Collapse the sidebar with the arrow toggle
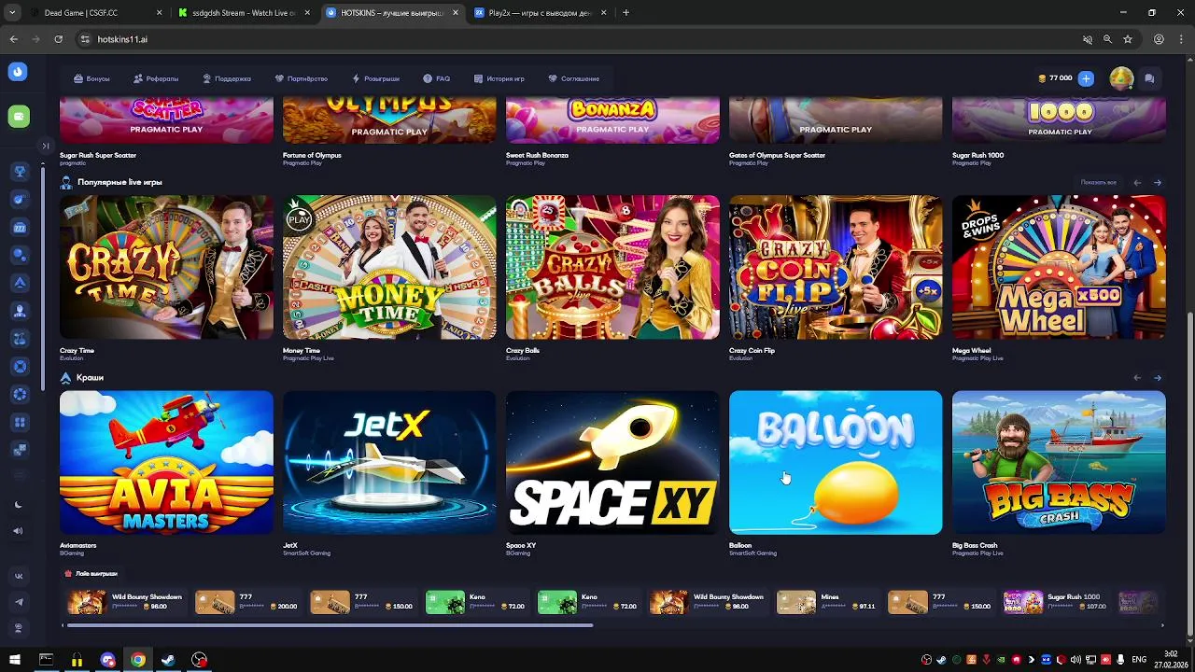Image resolution: width=1195 pixels, height=672 pixels. 45,146
